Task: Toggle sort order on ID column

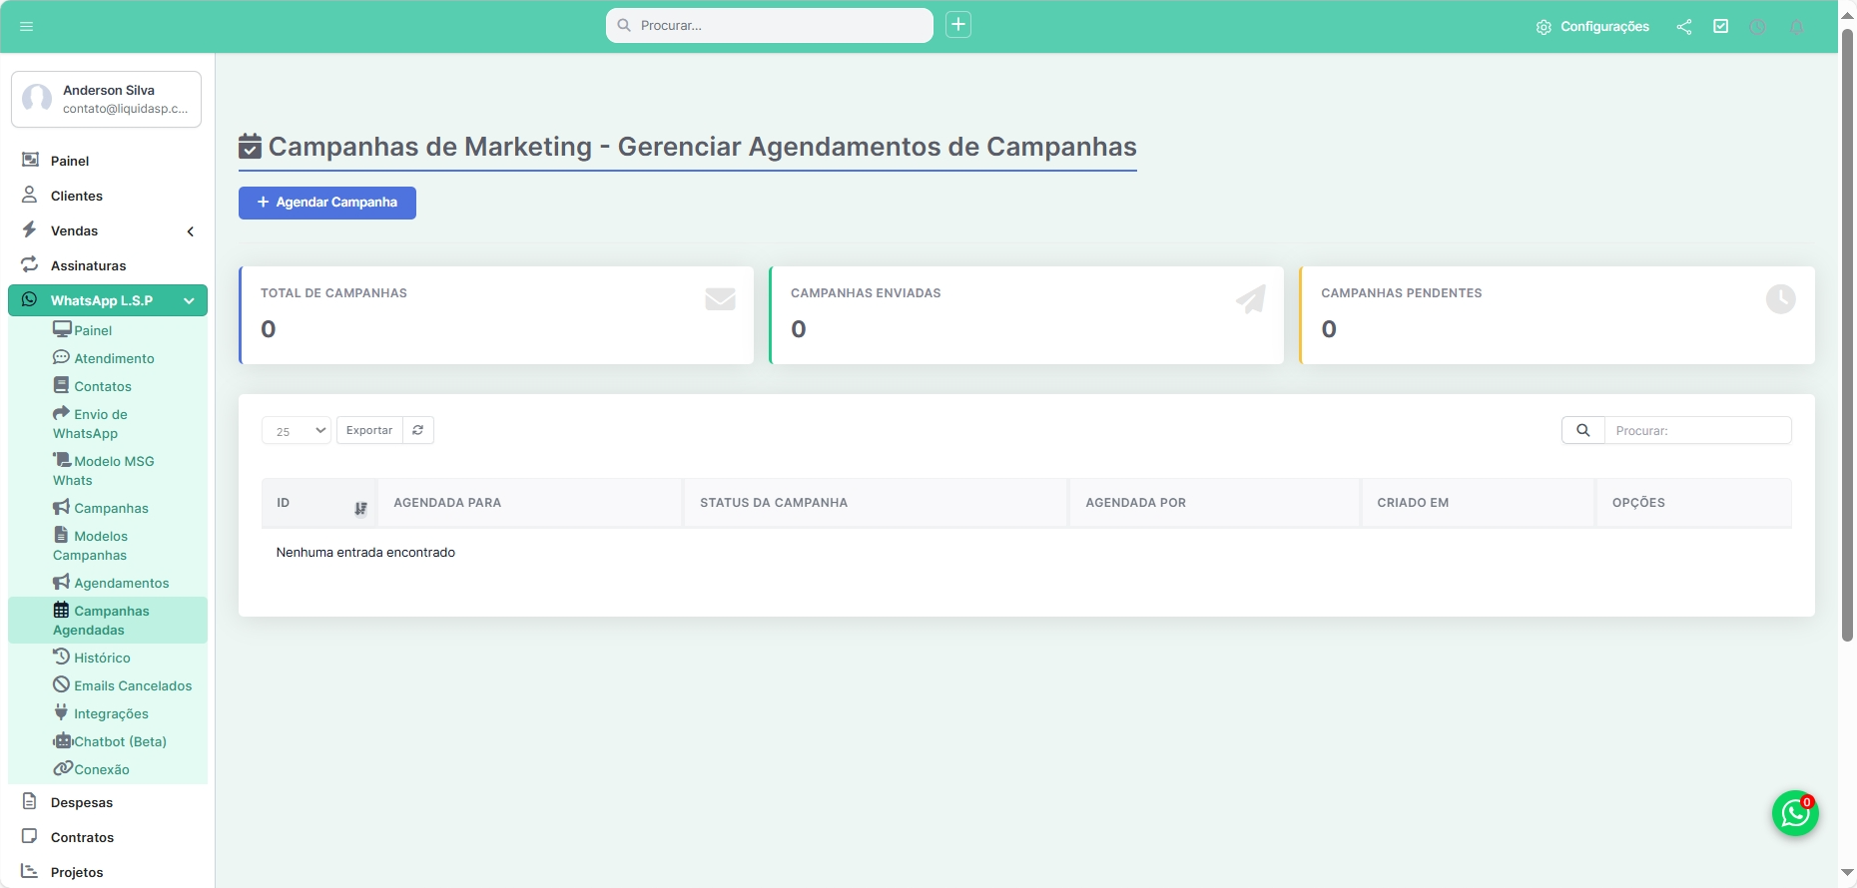Action: coord(360,508)
